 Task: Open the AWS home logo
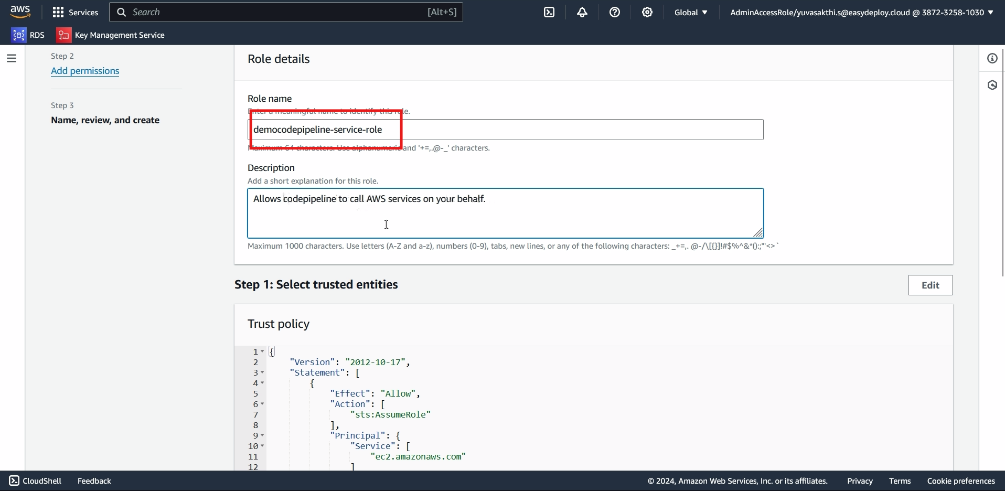pyautogui.click(x=20, y=12)
